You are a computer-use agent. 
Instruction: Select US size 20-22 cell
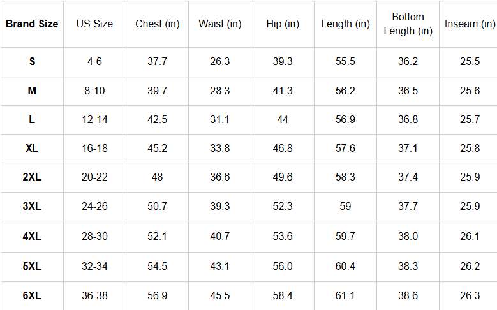[94, 177]
